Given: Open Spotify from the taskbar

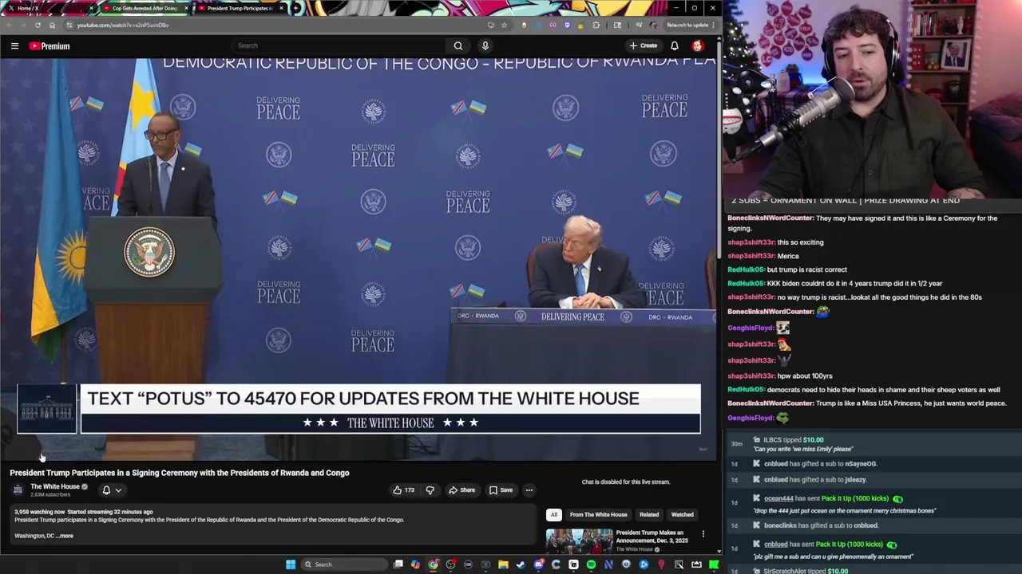Looking at the screenshot, I should pyautogui.click(x=591, y=564).
